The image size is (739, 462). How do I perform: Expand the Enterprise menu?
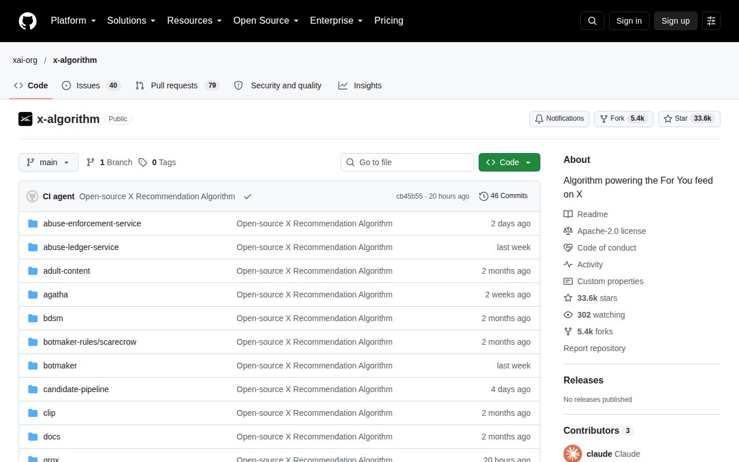(x=336, y=21)
